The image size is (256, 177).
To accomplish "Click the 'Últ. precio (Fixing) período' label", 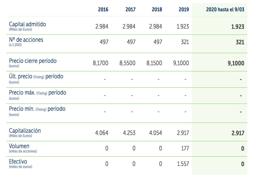I will point(36,77).
